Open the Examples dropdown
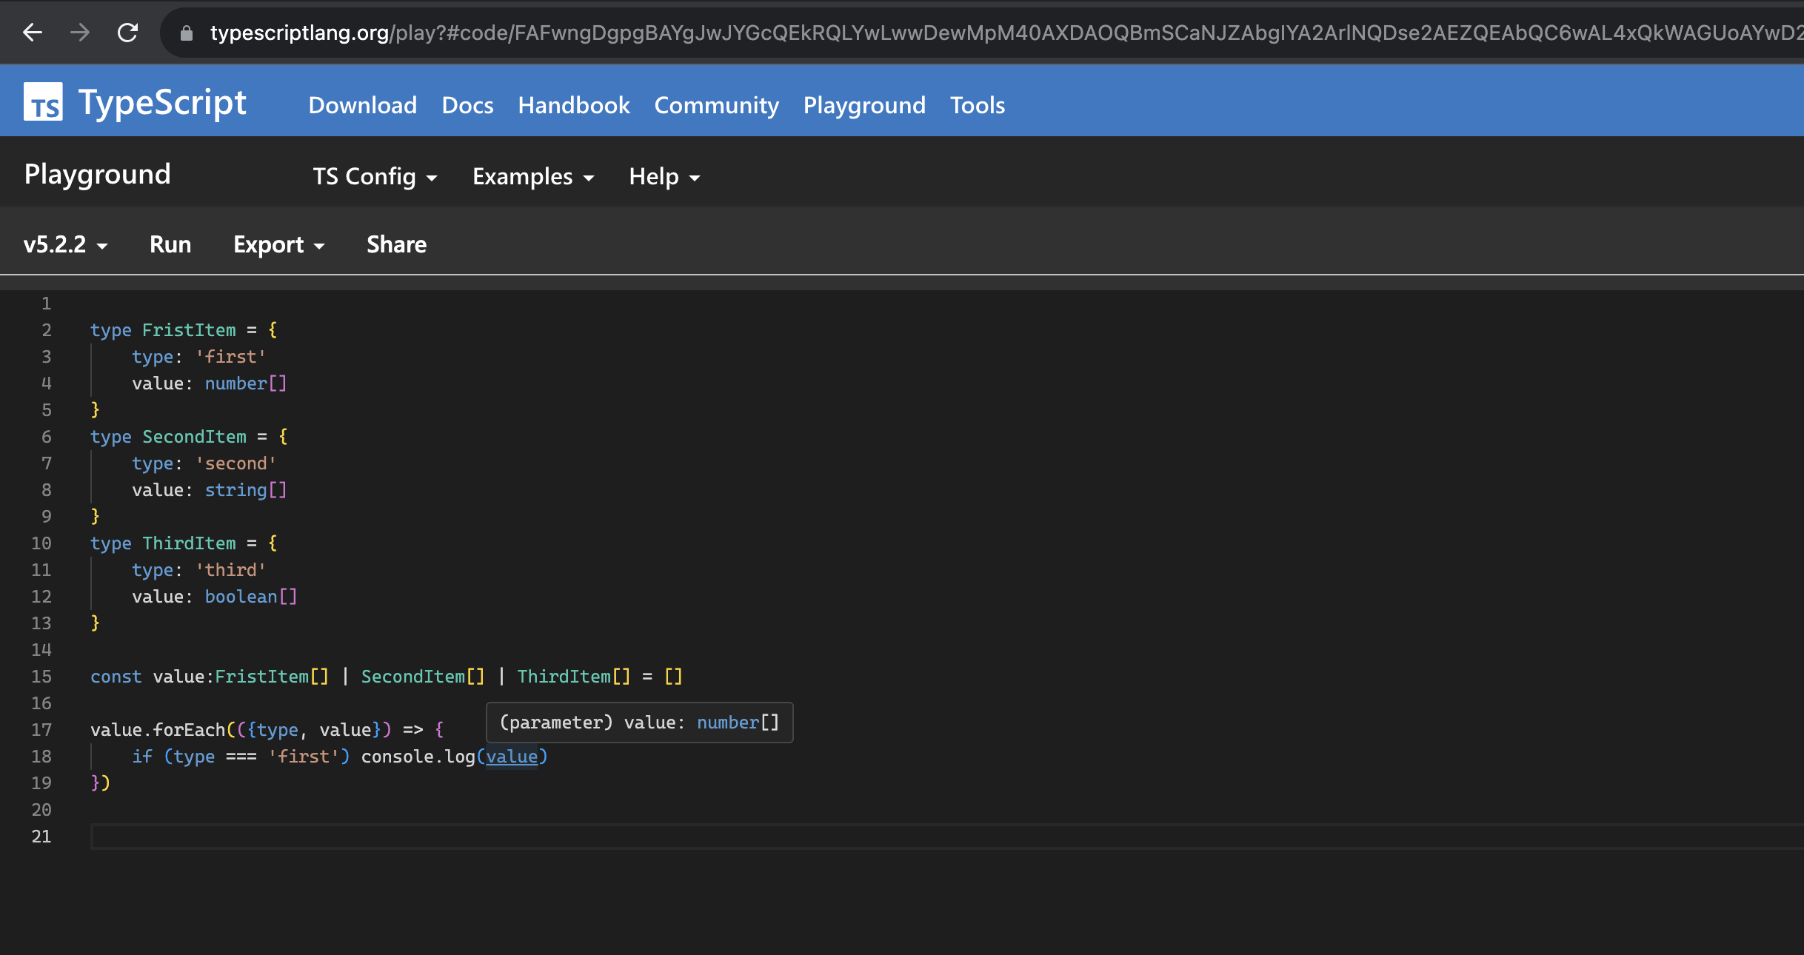The width and height of the screenshot is (1804, 955). (x=532, y=177)
